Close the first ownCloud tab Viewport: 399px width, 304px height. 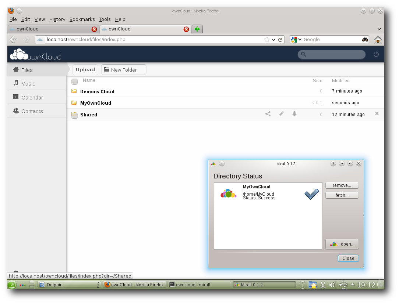click(94, 29)
